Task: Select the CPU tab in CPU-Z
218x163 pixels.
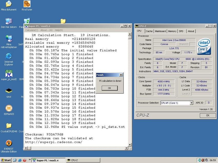Action: [x=139, y=31]
